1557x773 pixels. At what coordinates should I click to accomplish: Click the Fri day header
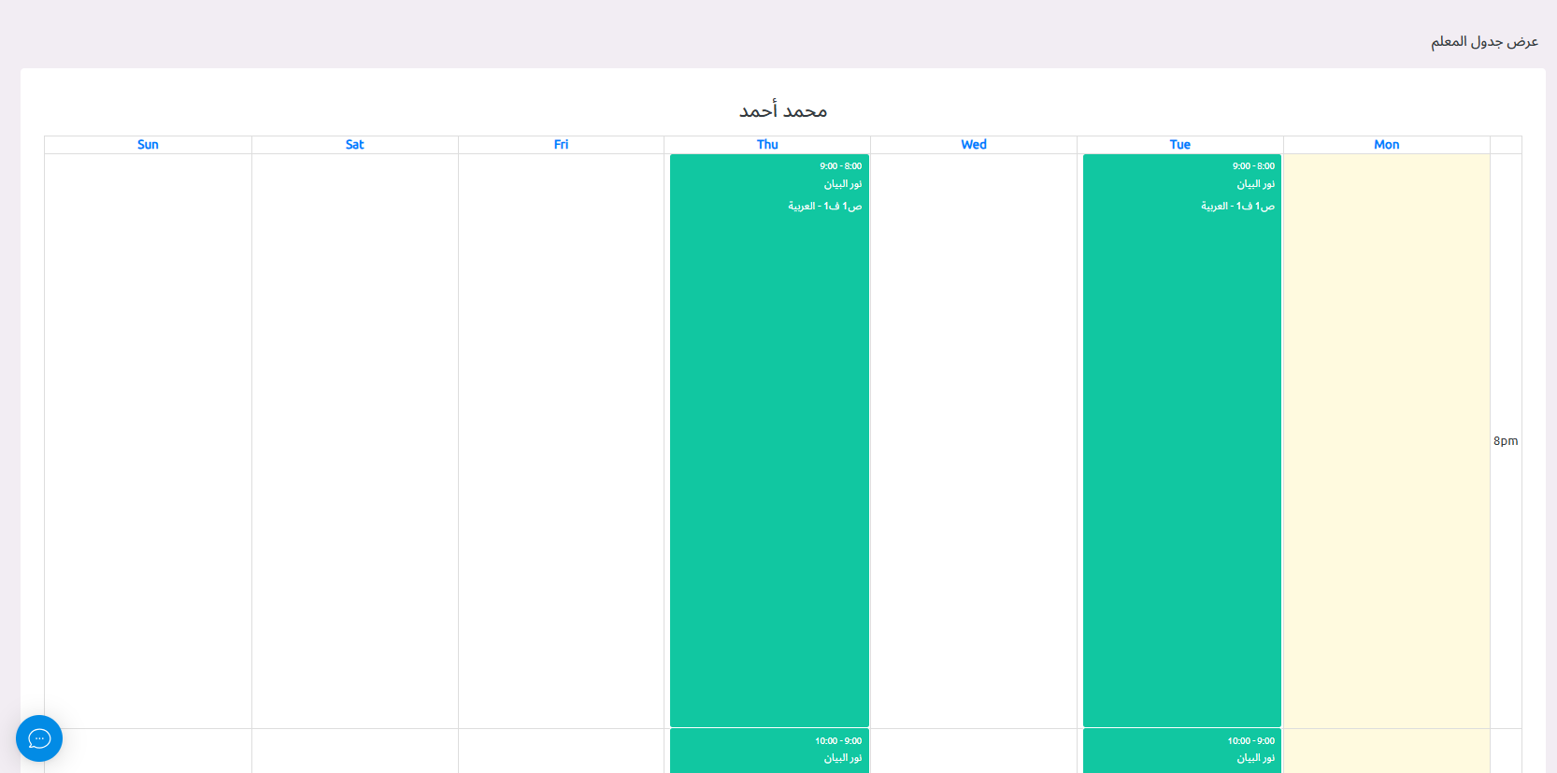pyautogui.click(x=561, y=145)
